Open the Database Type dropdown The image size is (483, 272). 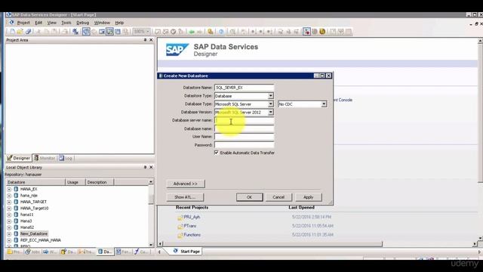pos(270,104)
